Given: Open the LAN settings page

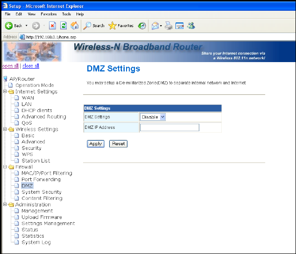Looking at the screenshot, I should tap(27, 104).
